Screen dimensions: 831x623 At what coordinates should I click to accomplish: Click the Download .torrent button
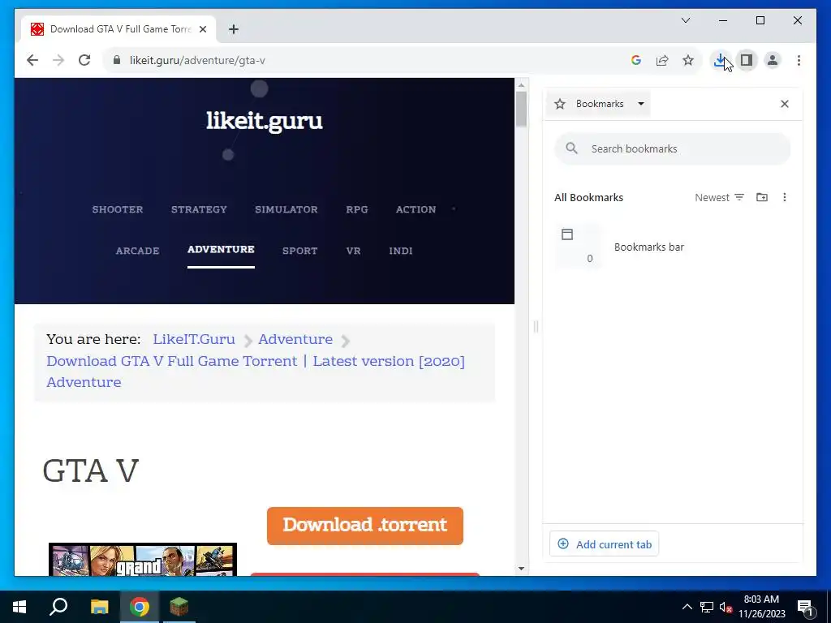pyautogui.click(x=364, y=526)
